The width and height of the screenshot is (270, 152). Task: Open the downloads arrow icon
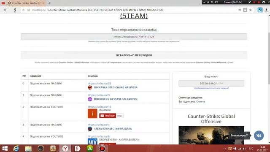tap(266, 10)
